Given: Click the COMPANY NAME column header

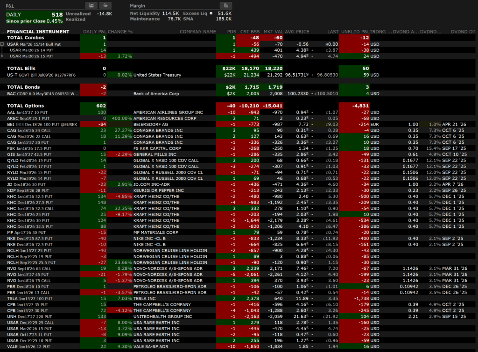Looking at the screenshot, I should (198, 31).
